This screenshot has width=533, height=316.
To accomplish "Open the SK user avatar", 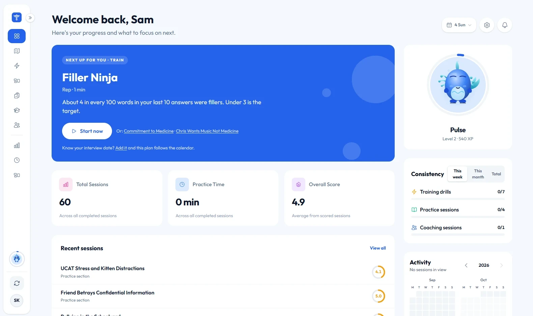I will click(x=17, y=300).
